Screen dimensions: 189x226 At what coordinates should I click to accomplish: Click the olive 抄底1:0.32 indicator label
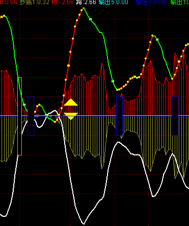(x=35, y=2)
